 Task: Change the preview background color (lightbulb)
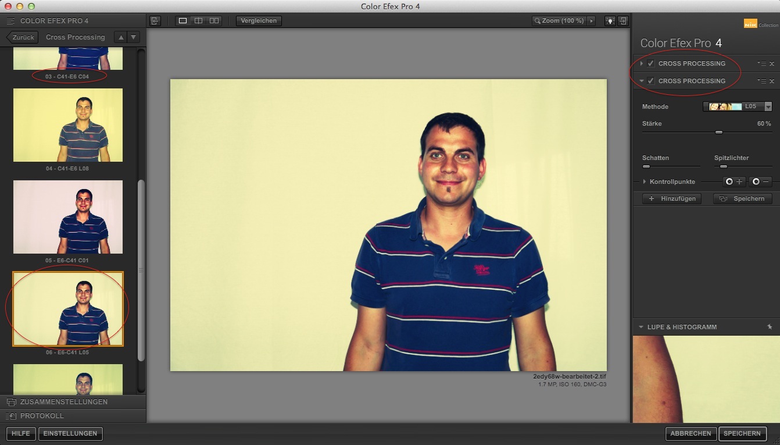(x=610, y=21)
